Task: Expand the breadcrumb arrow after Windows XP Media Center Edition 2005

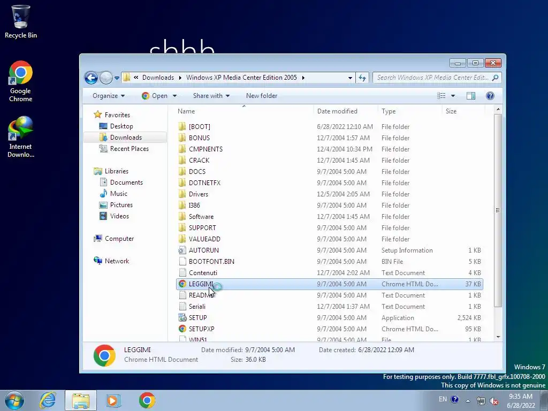Action: pyautogui.click(x=303, y=78)
